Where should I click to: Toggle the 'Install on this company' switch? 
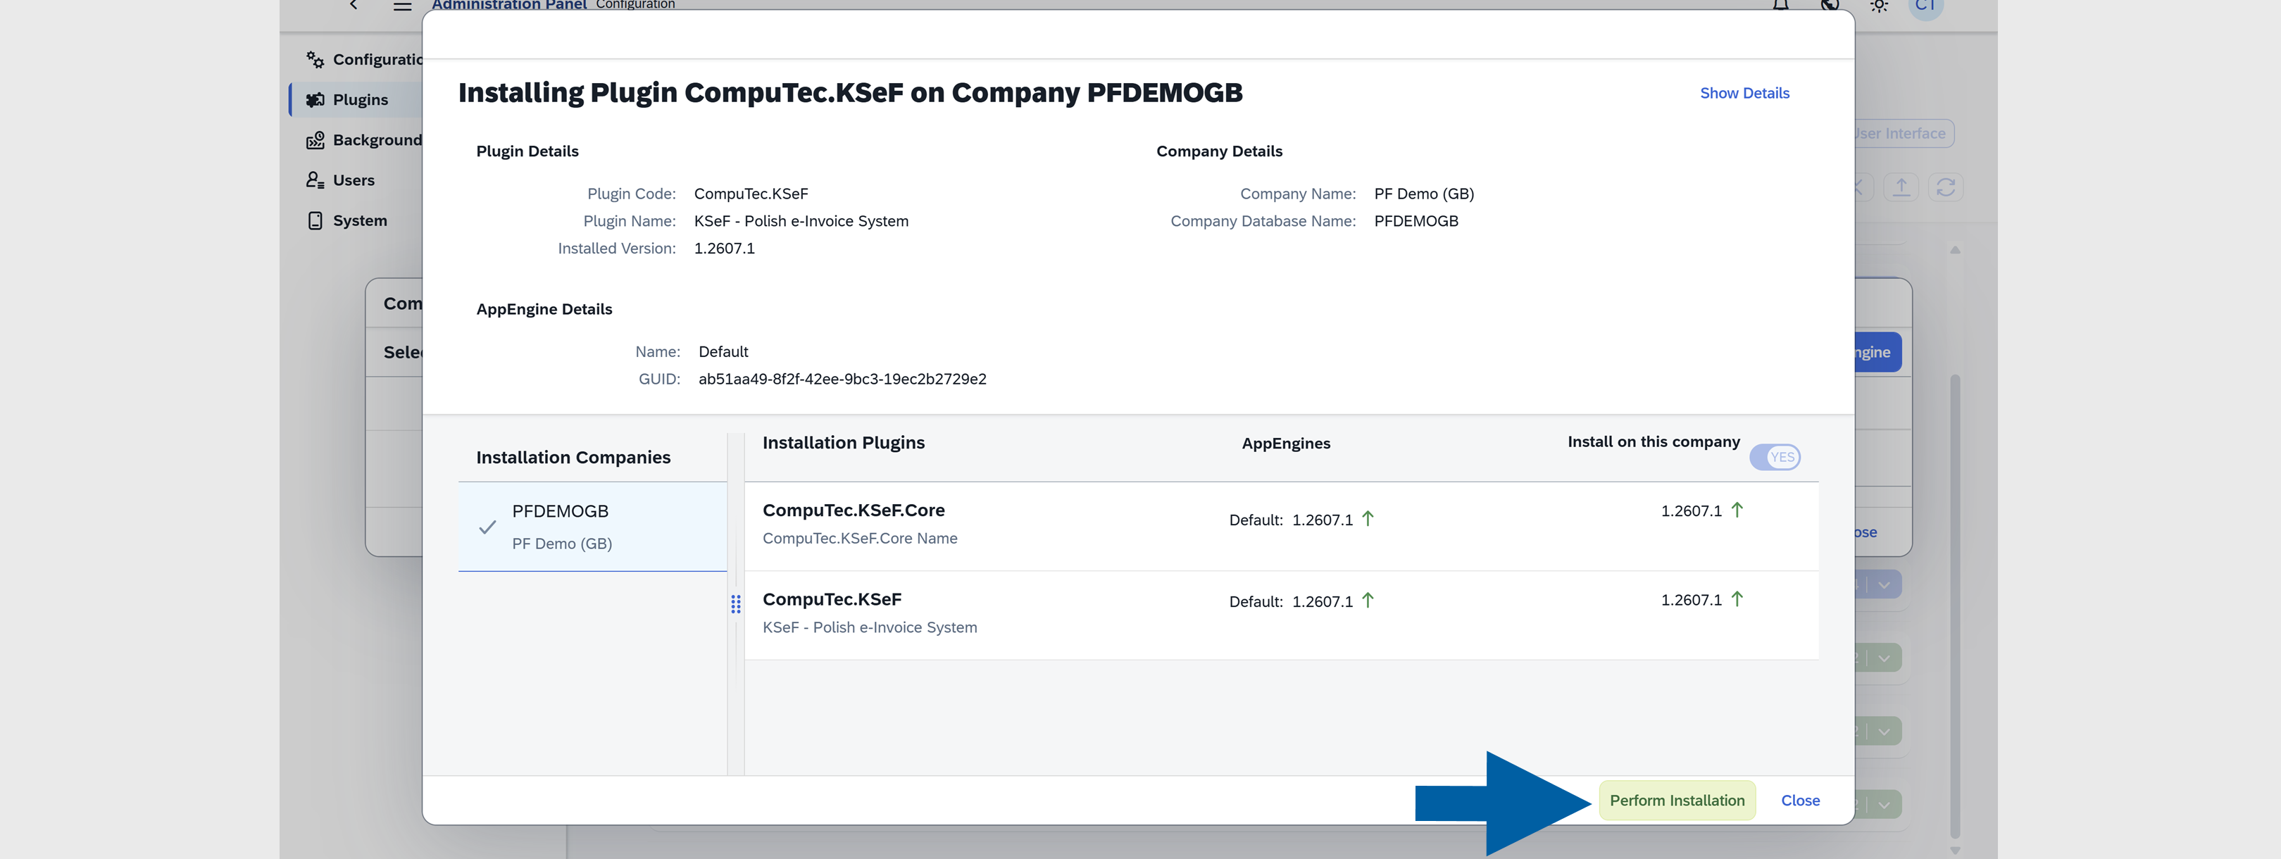click(x=1775, y=458)
